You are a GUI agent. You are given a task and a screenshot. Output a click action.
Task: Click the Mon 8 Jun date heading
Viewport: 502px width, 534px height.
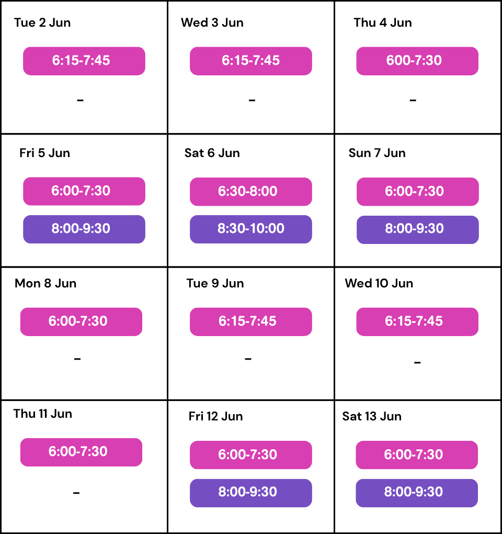45,283
